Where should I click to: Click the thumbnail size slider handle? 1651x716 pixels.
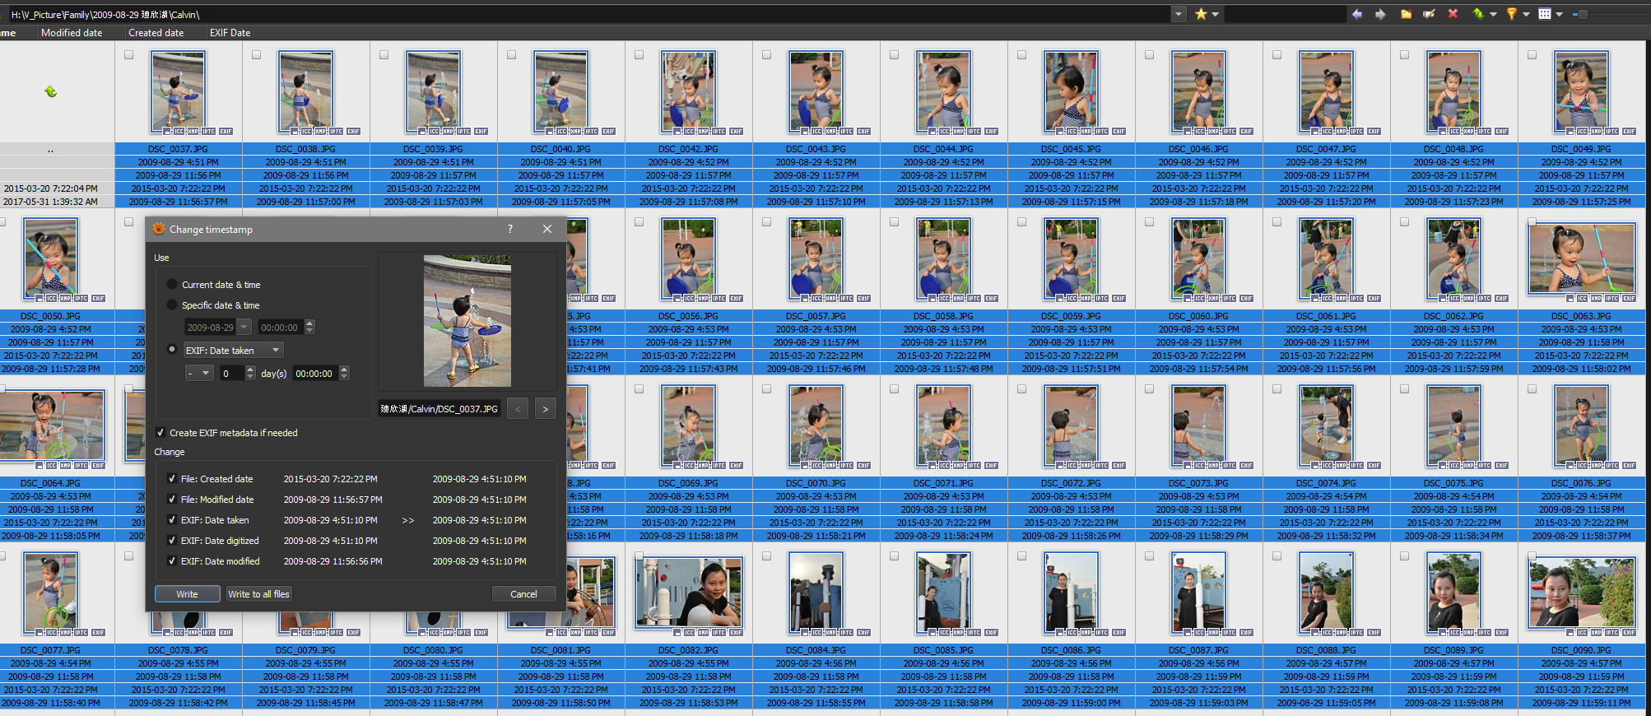coord(1582,14)
